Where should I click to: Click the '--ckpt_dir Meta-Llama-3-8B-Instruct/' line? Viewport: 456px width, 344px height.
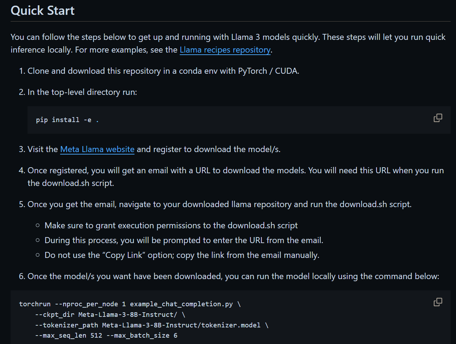pos(110,315)
